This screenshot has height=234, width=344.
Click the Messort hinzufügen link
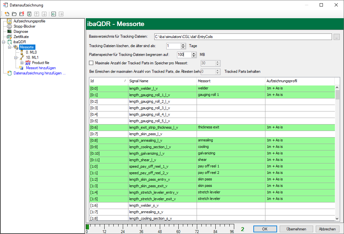click(41, 68)
